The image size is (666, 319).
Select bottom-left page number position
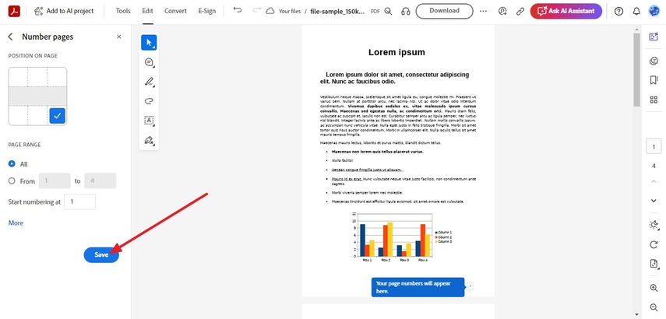pos(18,115)
